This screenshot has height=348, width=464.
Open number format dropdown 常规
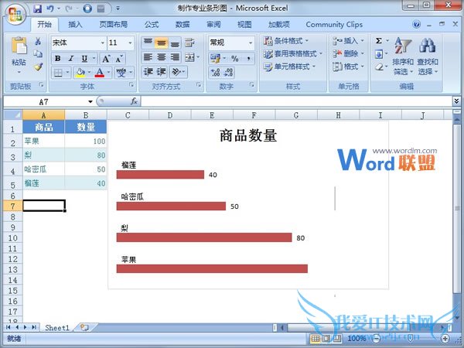(x=251, y=43)
